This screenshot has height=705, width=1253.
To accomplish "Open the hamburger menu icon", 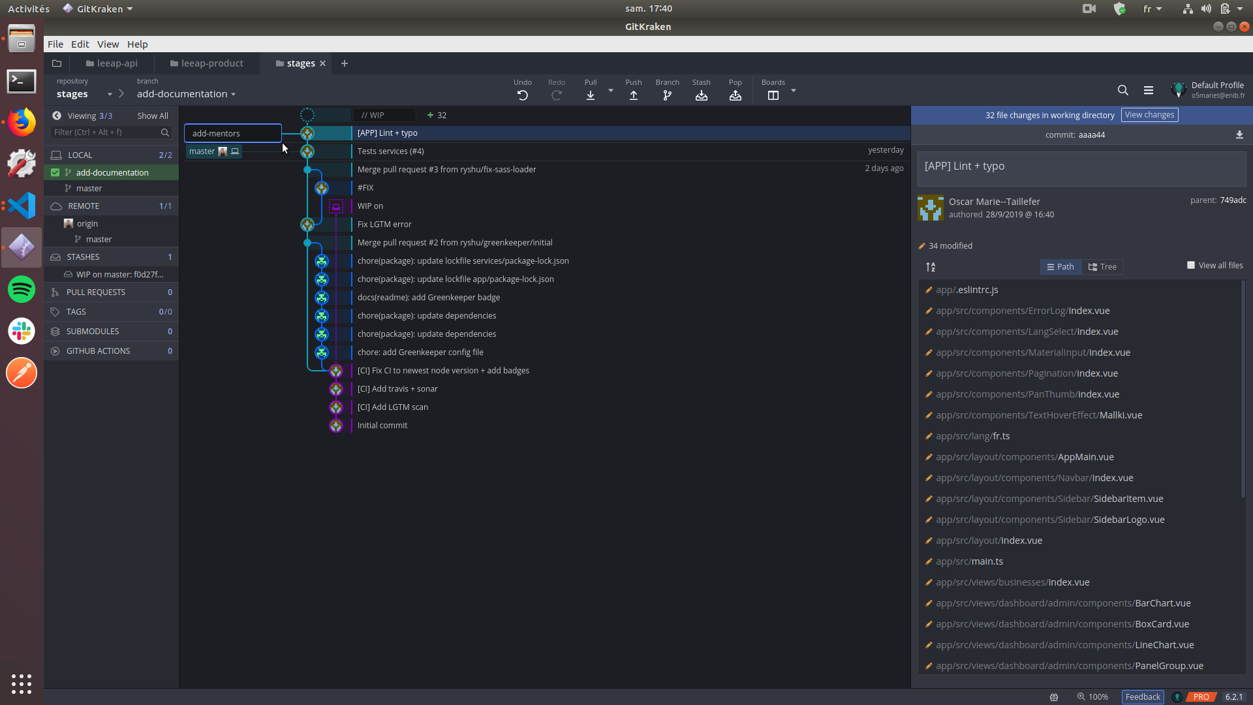I will click(1149, 90).
